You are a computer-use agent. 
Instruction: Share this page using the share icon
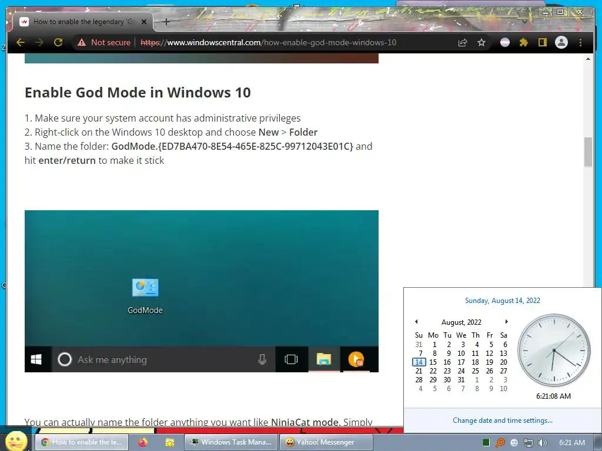point(463,42)
